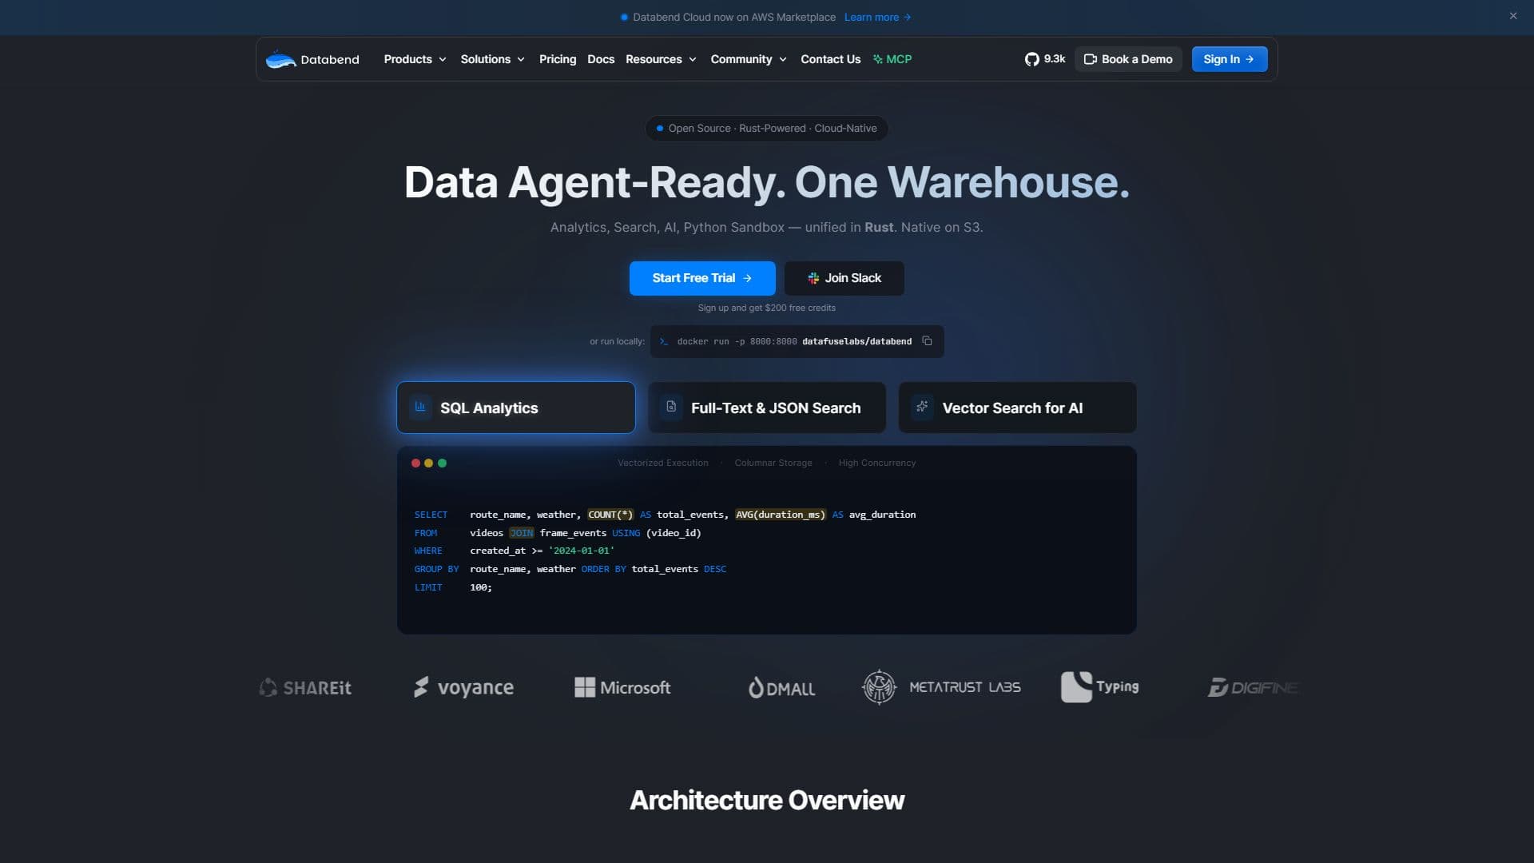Screen dimensions: 1534x863
Task: Click the DMALL customer logo
Action: [x=781, y=687]
